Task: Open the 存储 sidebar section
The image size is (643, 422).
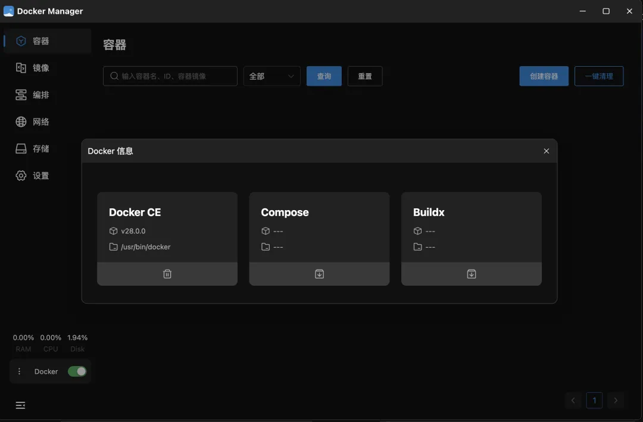Action: [47, 148]
